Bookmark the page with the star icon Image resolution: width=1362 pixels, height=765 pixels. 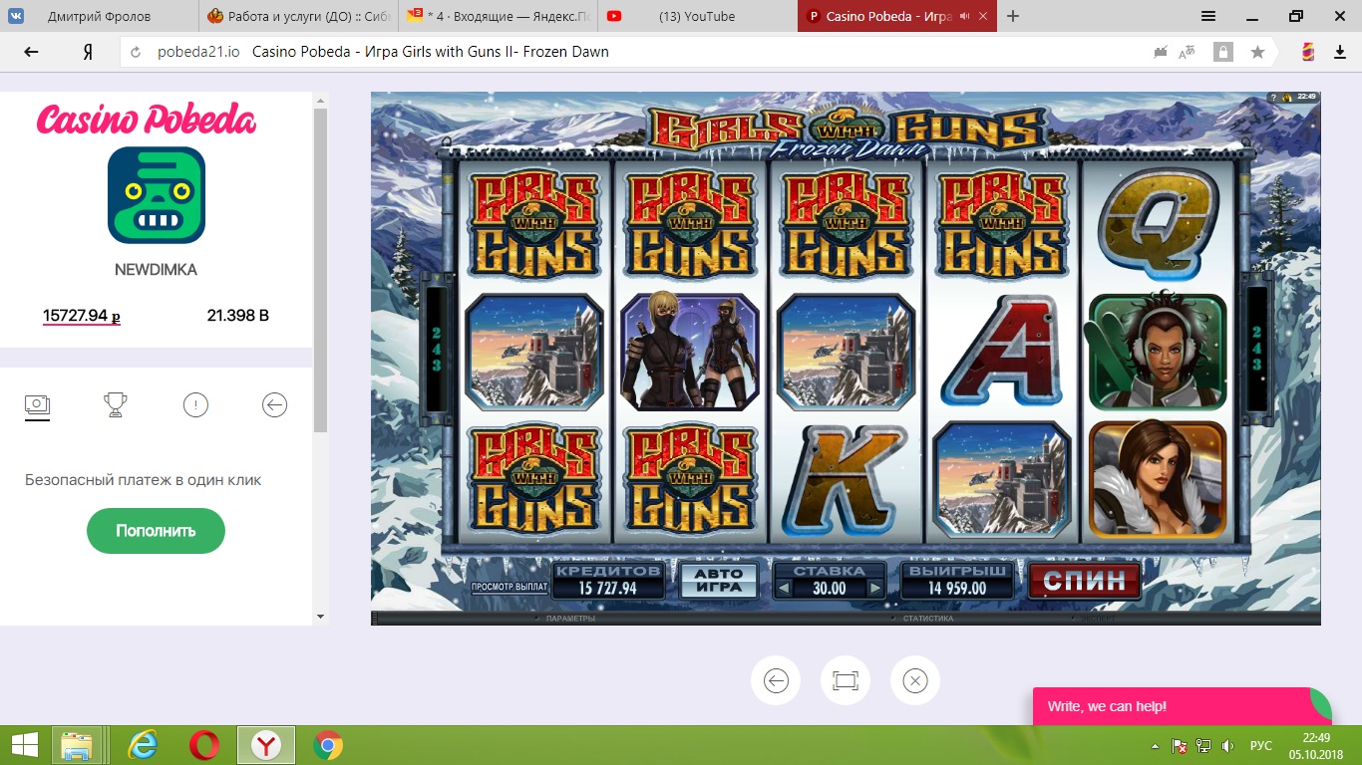1257,52
